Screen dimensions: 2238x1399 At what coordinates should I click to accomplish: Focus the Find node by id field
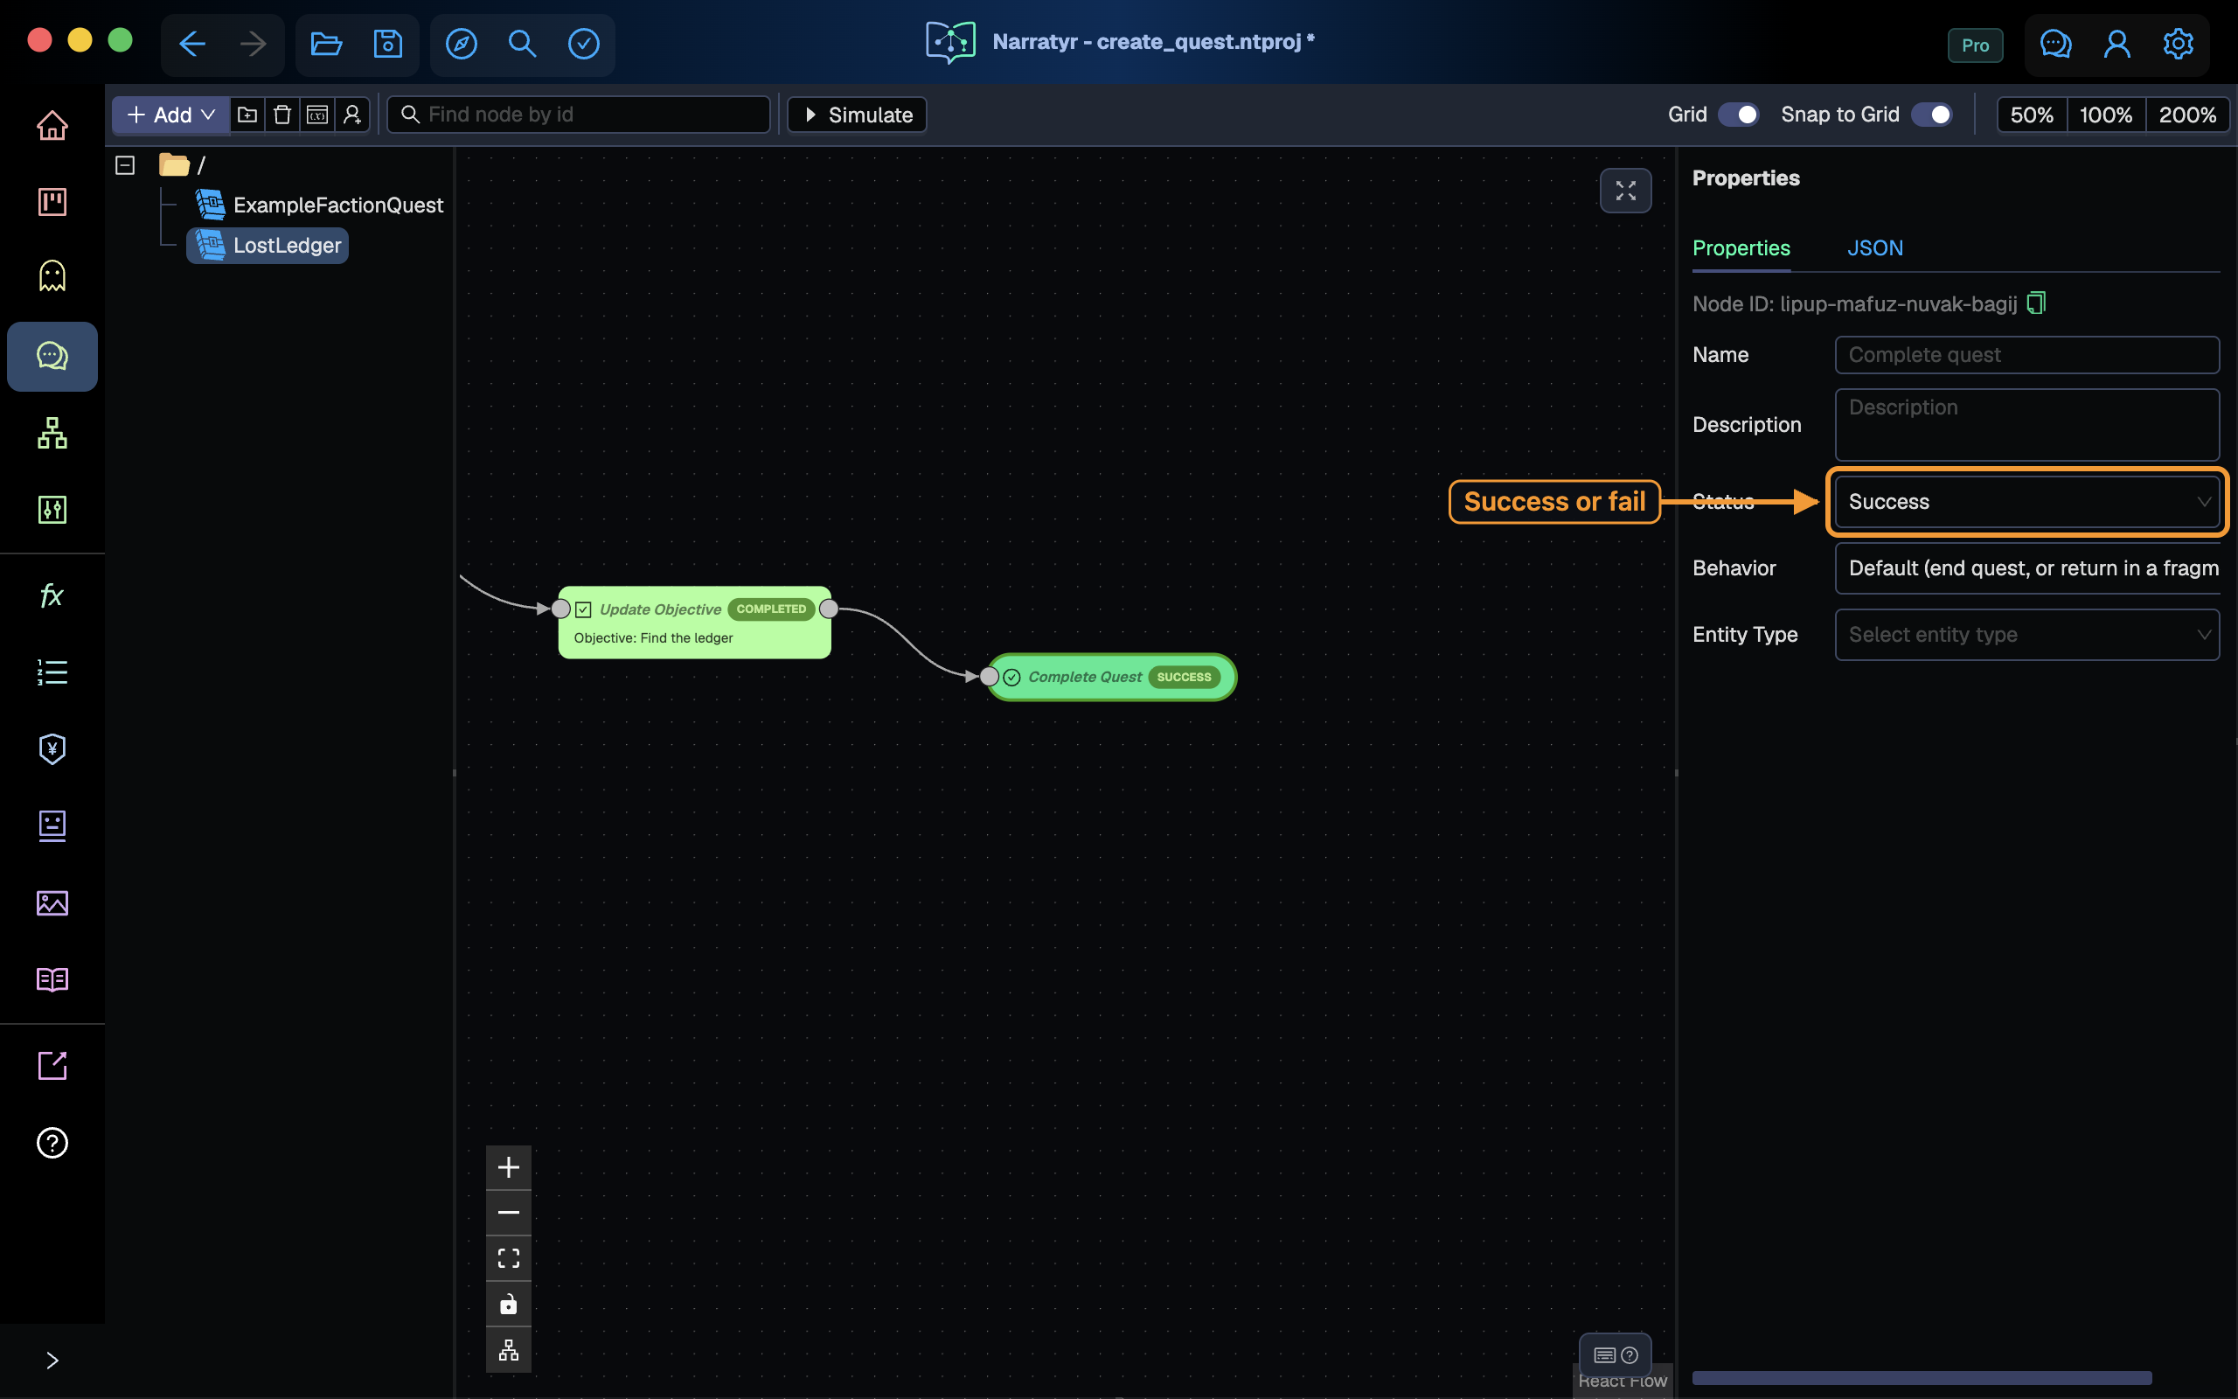pos(579,115)
